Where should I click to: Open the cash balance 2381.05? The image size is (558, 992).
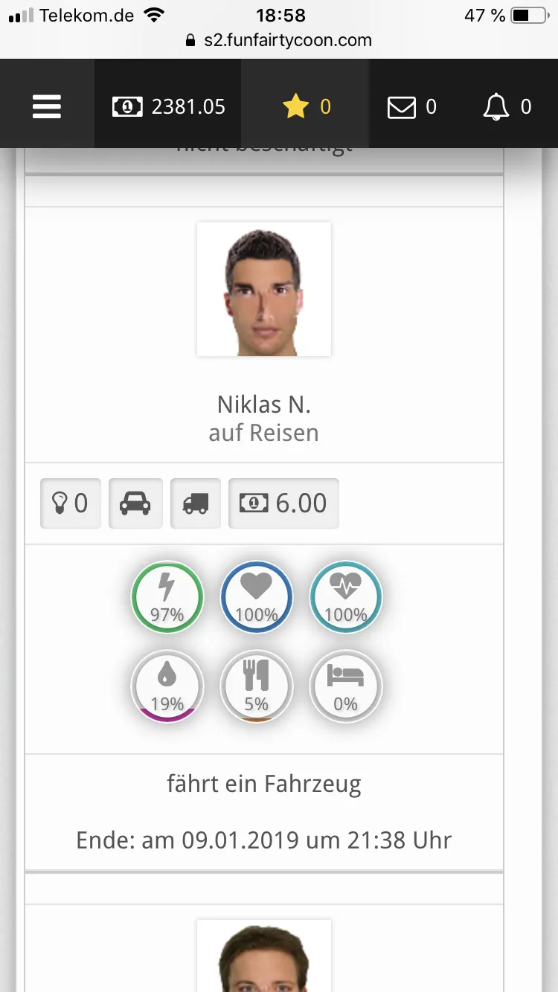[169, 107]
